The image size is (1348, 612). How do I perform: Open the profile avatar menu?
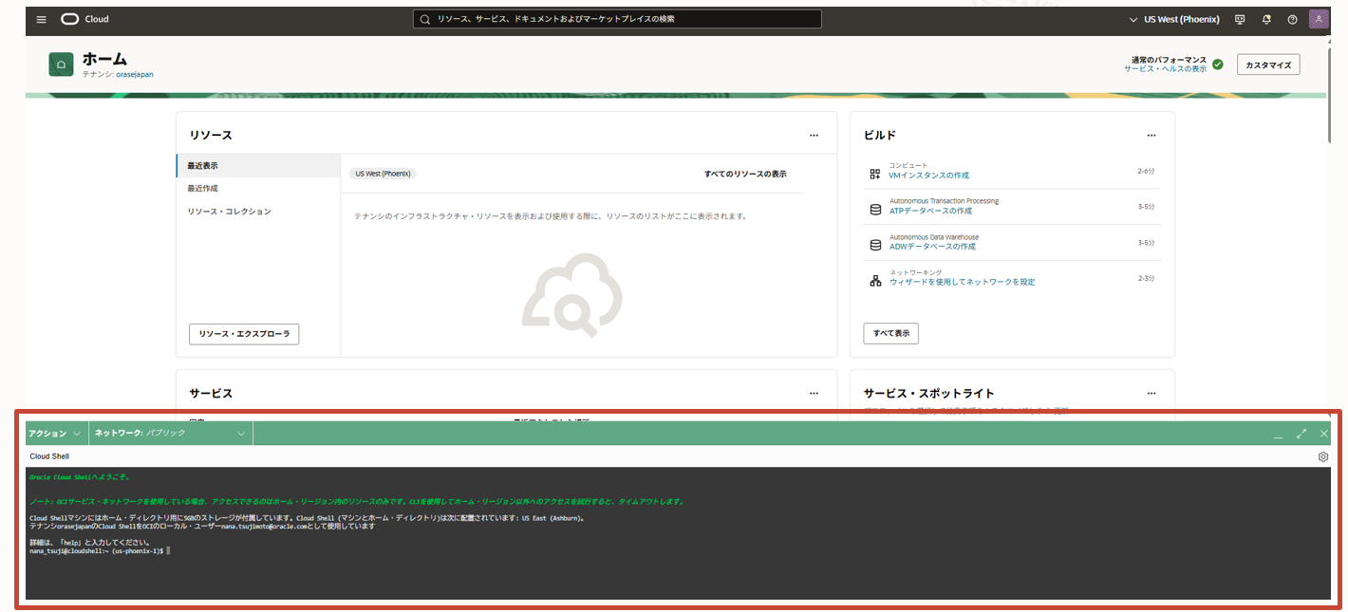[1319, 18]
